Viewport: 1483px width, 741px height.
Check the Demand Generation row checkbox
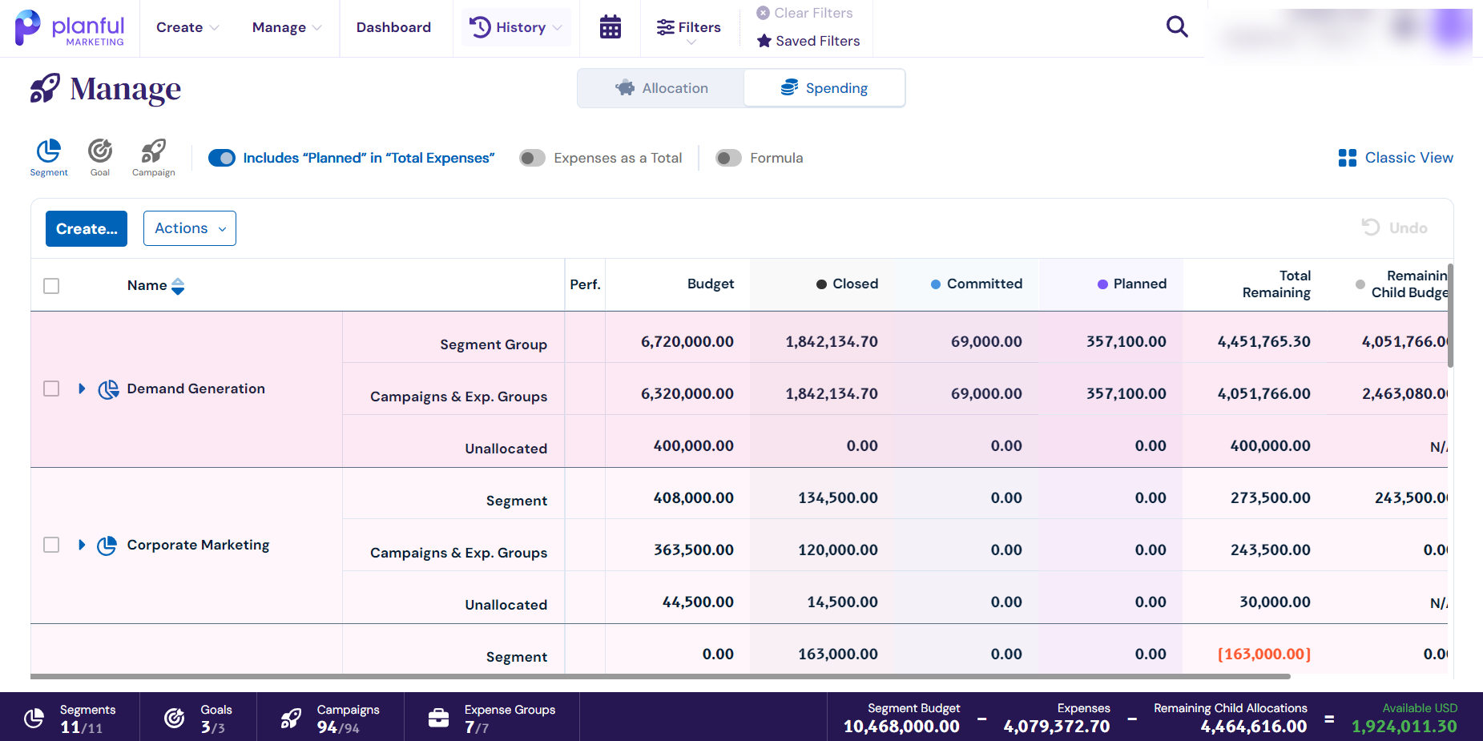51,389
